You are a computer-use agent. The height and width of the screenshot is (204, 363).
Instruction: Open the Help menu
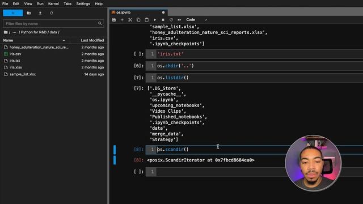(x=99, y=4)
